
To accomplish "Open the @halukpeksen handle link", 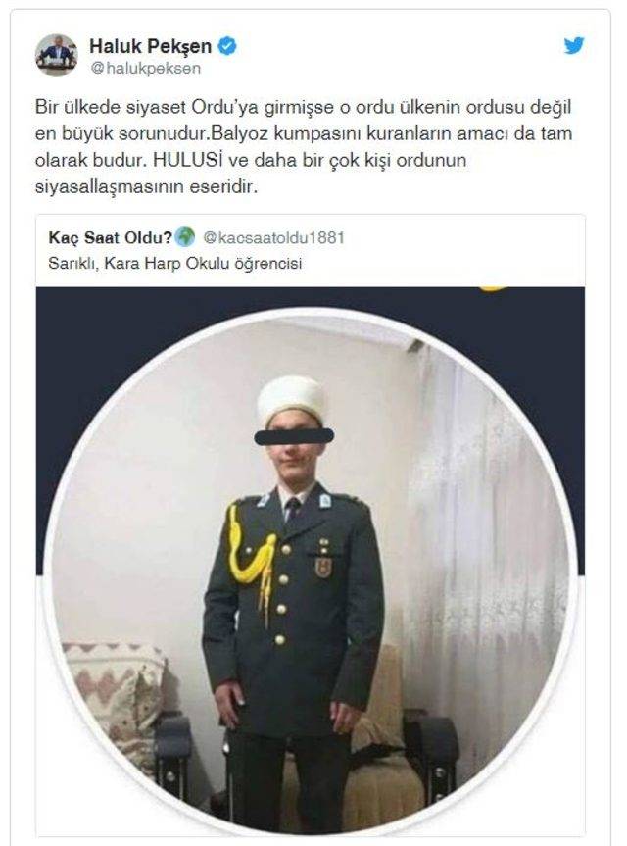I will pyautogui.click(x=146, y=69).
